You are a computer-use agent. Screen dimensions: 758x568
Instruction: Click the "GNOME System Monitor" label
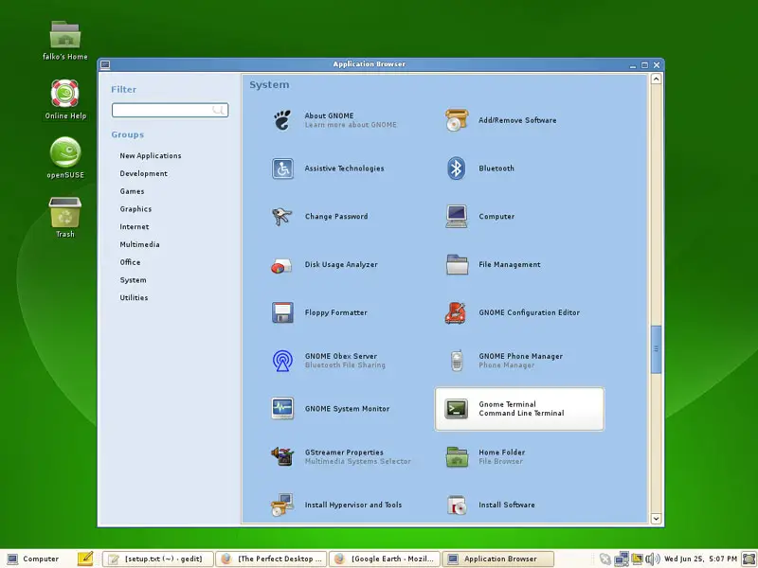[347, 409]
